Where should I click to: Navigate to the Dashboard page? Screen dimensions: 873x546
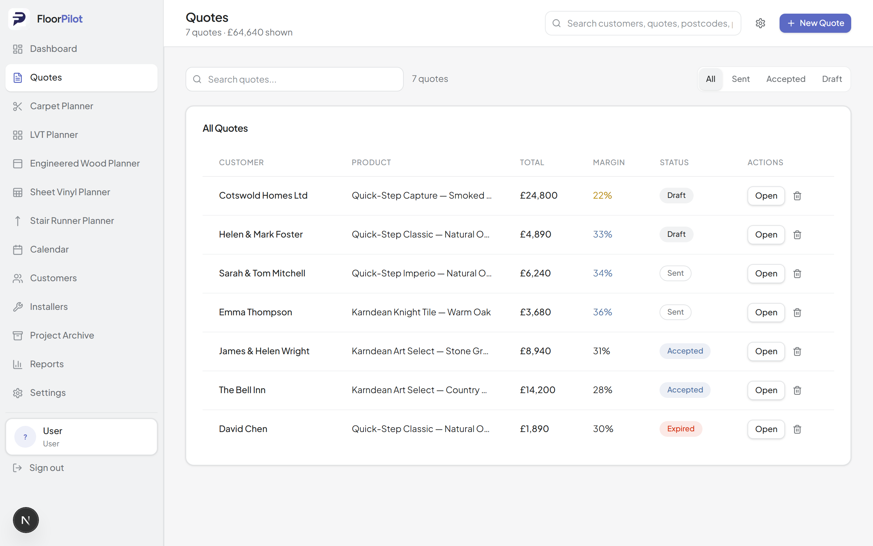pos(82,49)
